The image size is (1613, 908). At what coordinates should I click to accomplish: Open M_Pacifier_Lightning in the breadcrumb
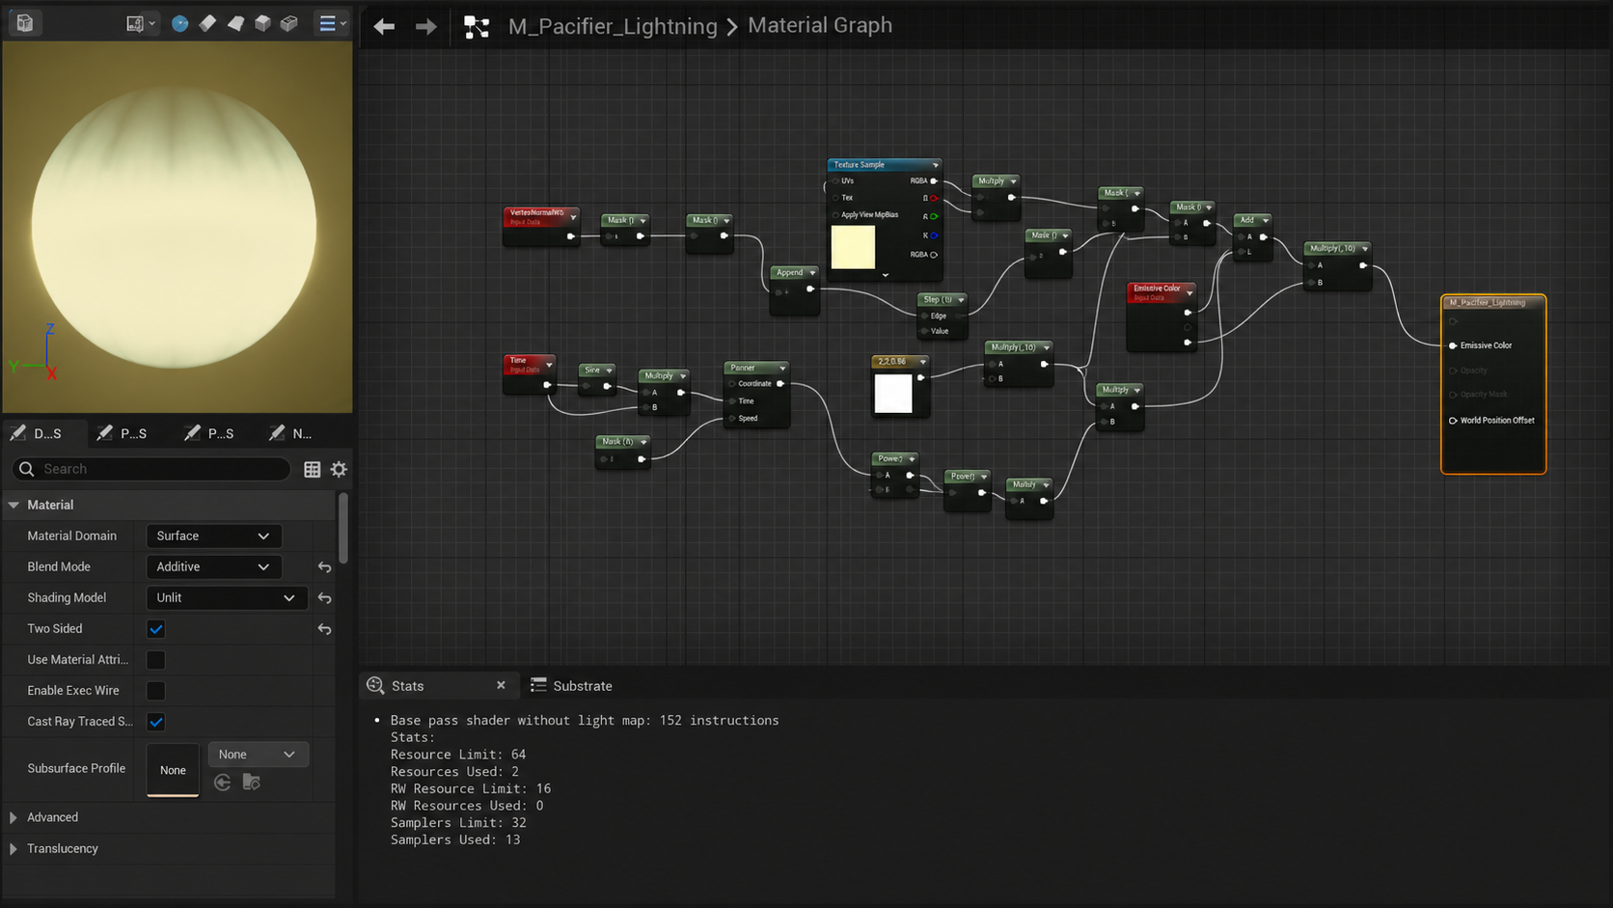(613, 26)
